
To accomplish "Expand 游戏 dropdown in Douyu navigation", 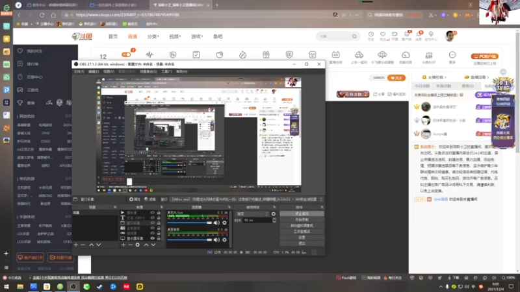I will [x=197, y=36].
